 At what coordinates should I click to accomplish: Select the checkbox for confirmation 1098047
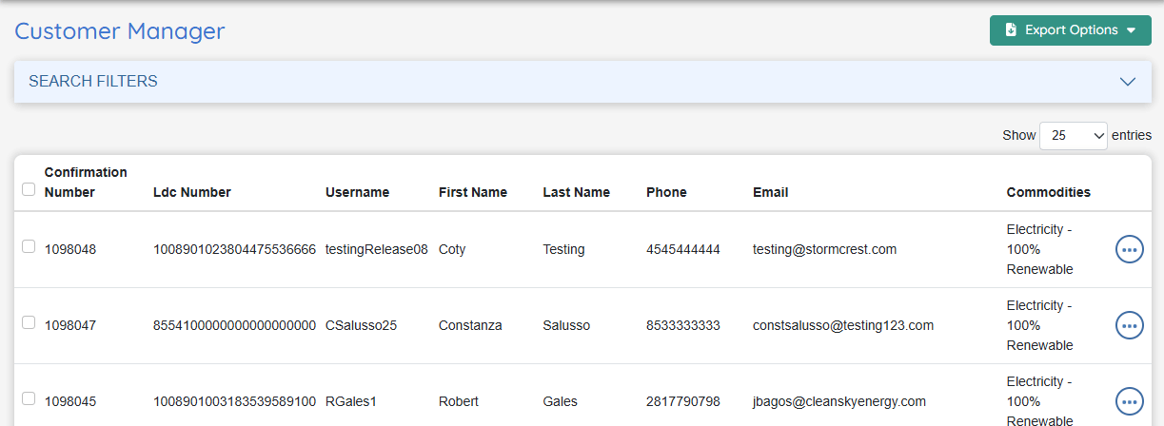click(29, 323)
